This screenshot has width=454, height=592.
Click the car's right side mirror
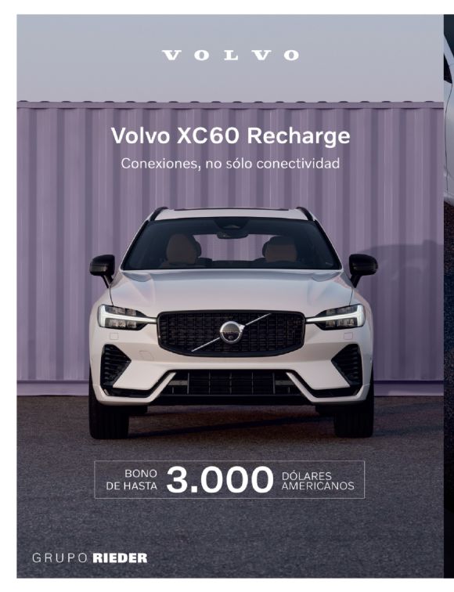tap(362, 267)
